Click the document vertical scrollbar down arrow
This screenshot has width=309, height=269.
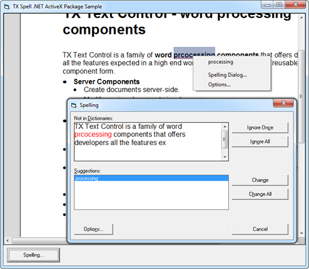301,233
